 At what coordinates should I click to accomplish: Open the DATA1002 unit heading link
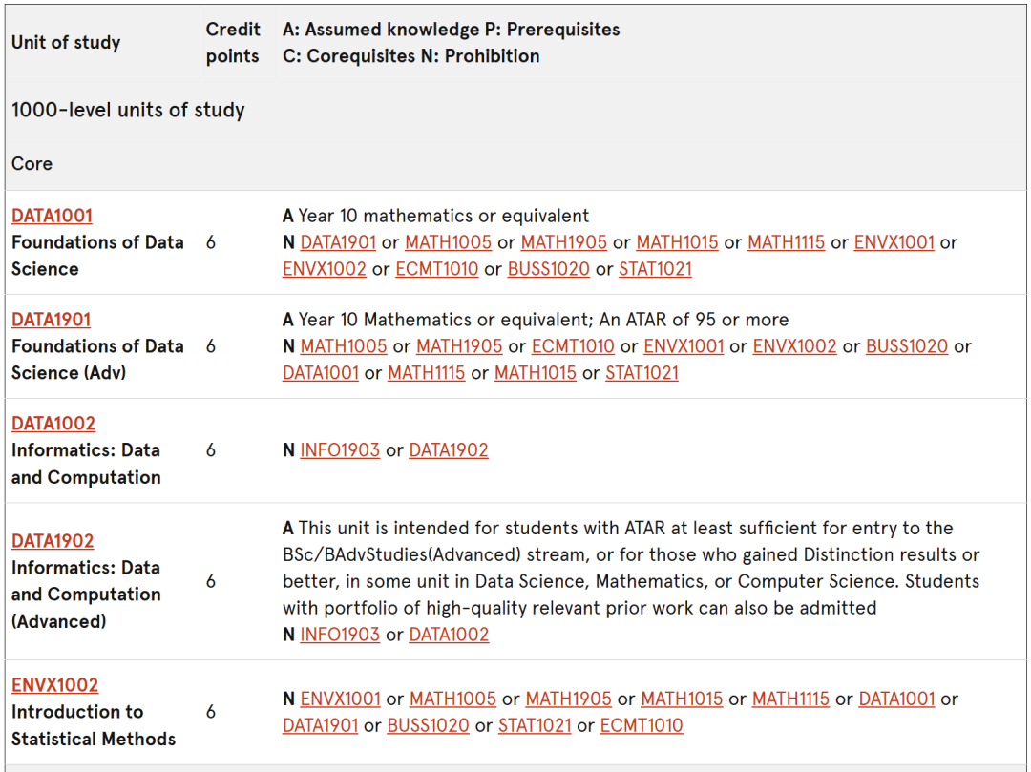[x=53, y=423]
